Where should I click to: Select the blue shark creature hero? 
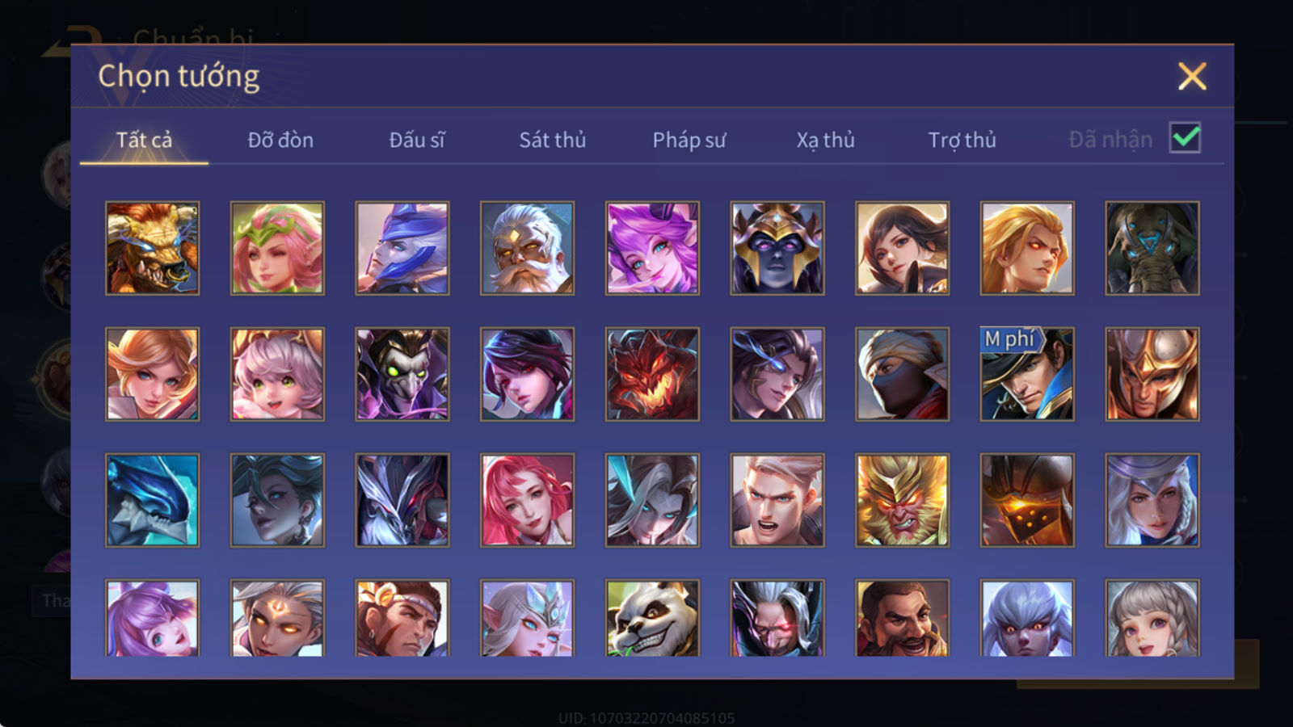[x=152, y=500]
